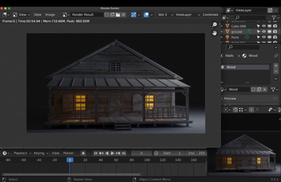Hide Cube.068 in viewport with eye icon
281x182 pixels.
264,26
